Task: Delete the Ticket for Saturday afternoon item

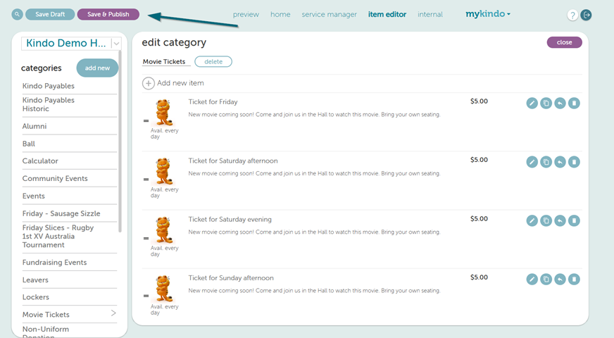Action: [574, 162]
